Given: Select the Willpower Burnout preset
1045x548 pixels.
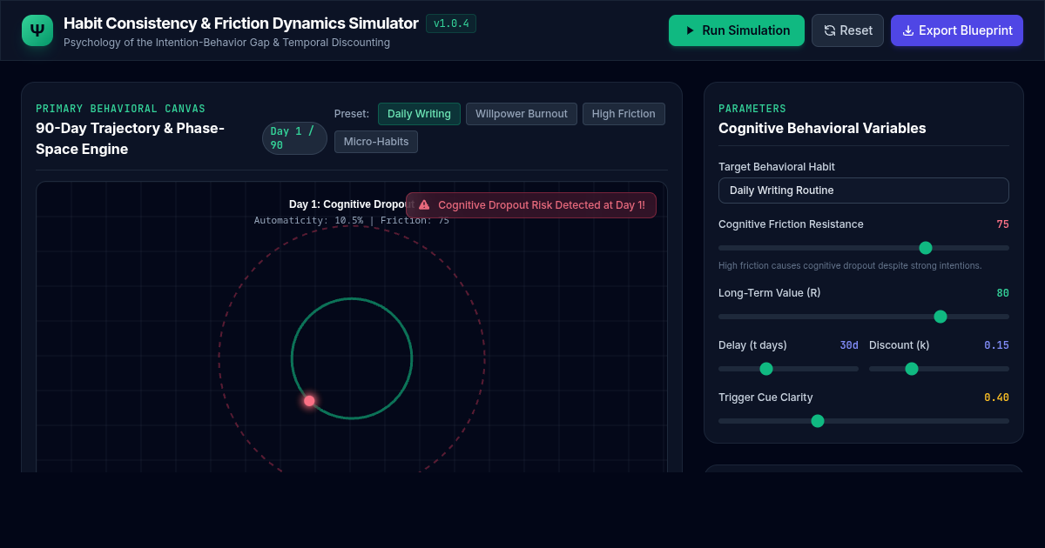Looking at the screenshot, I should [x=522, y=114].
